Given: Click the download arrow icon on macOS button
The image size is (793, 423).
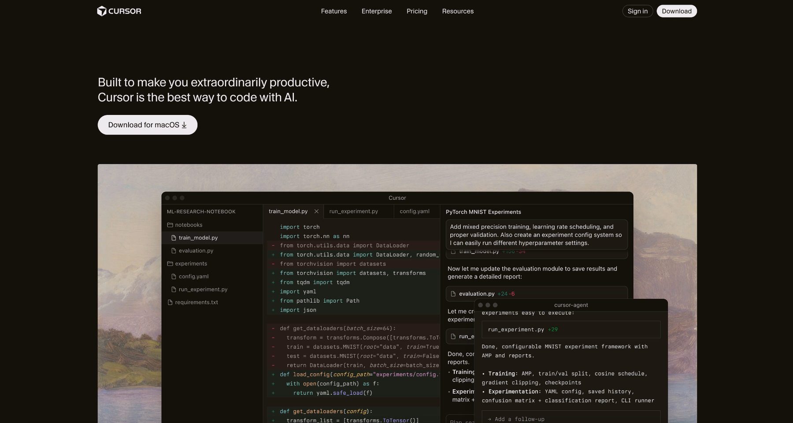Looking at the screenshot, I should pyautogui.click(x=184, y=125).
